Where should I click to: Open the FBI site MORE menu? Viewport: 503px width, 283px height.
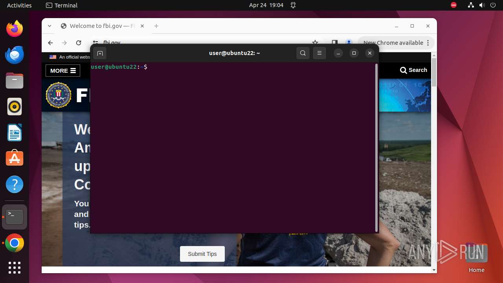point(63,71)
